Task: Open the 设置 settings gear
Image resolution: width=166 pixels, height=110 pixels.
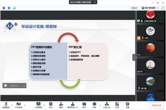Action: [127, 104]
